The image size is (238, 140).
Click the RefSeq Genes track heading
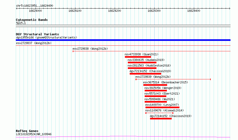27,131
